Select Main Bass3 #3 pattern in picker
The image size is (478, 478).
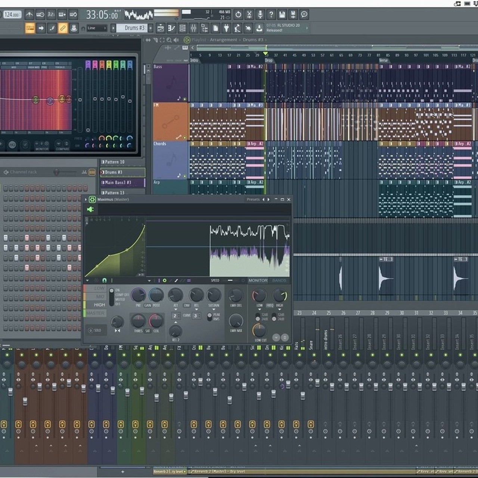[x=122, y=183]
